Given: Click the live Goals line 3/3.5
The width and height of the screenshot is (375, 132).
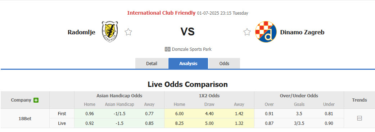Looking at the screenshot, I should (299, 123).
